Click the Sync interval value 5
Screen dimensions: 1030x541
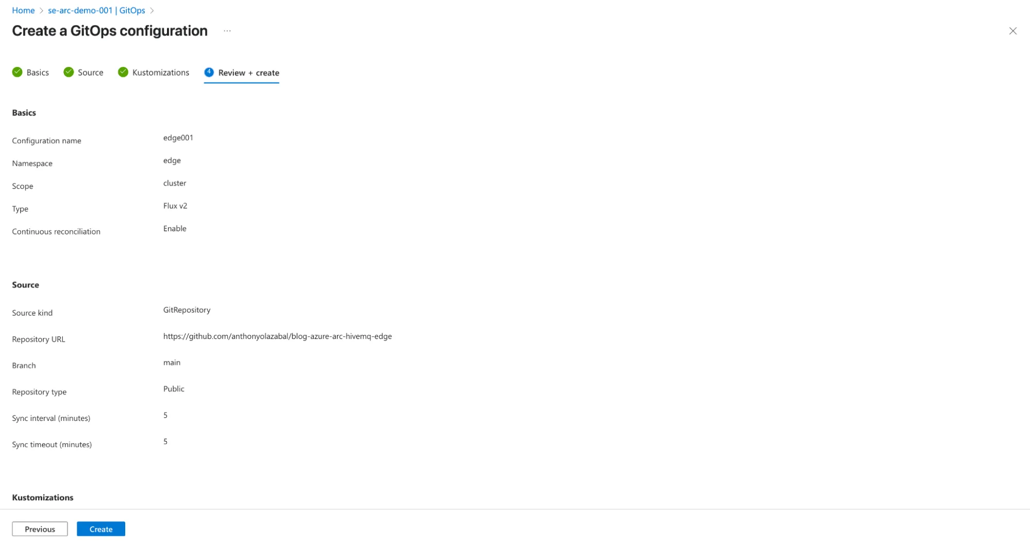[165, 415]
